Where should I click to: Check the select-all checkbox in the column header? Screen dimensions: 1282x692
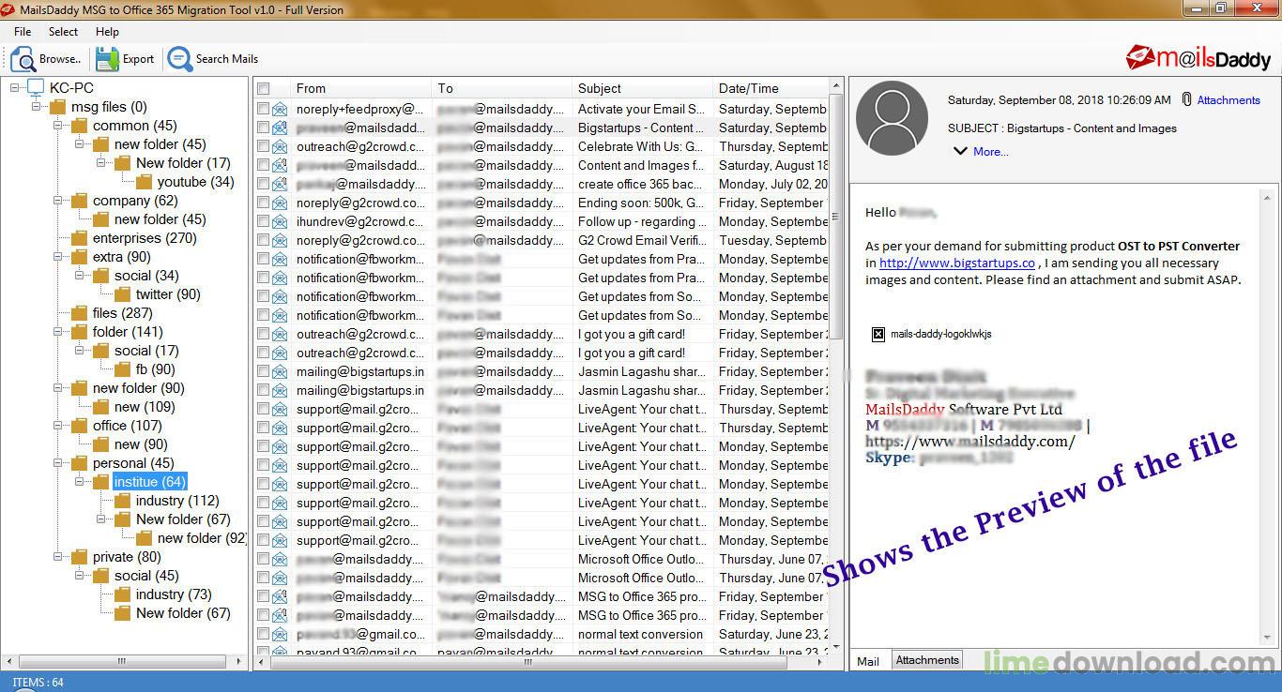click(x=261, y=88)
